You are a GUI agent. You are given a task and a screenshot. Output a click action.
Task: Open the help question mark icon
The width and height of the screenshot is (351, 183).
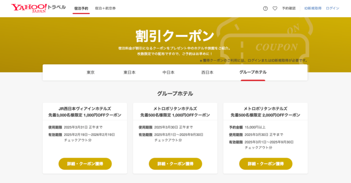point(265,9)
